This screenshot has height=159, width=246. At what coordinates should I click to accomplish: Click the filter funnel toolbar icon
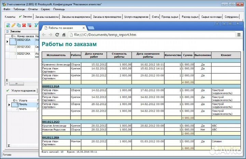pos(37,25)
